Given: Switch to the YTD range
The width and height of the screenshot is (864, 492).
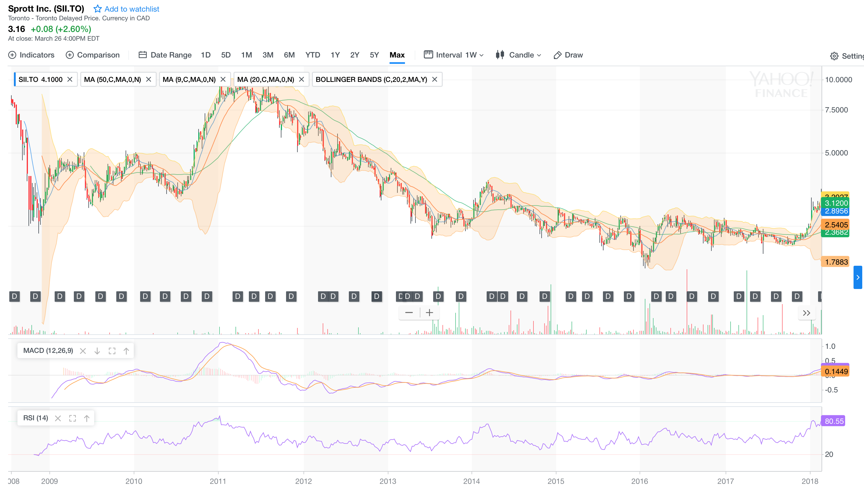Looking at the screenshot, I should [x=313, y=55].
